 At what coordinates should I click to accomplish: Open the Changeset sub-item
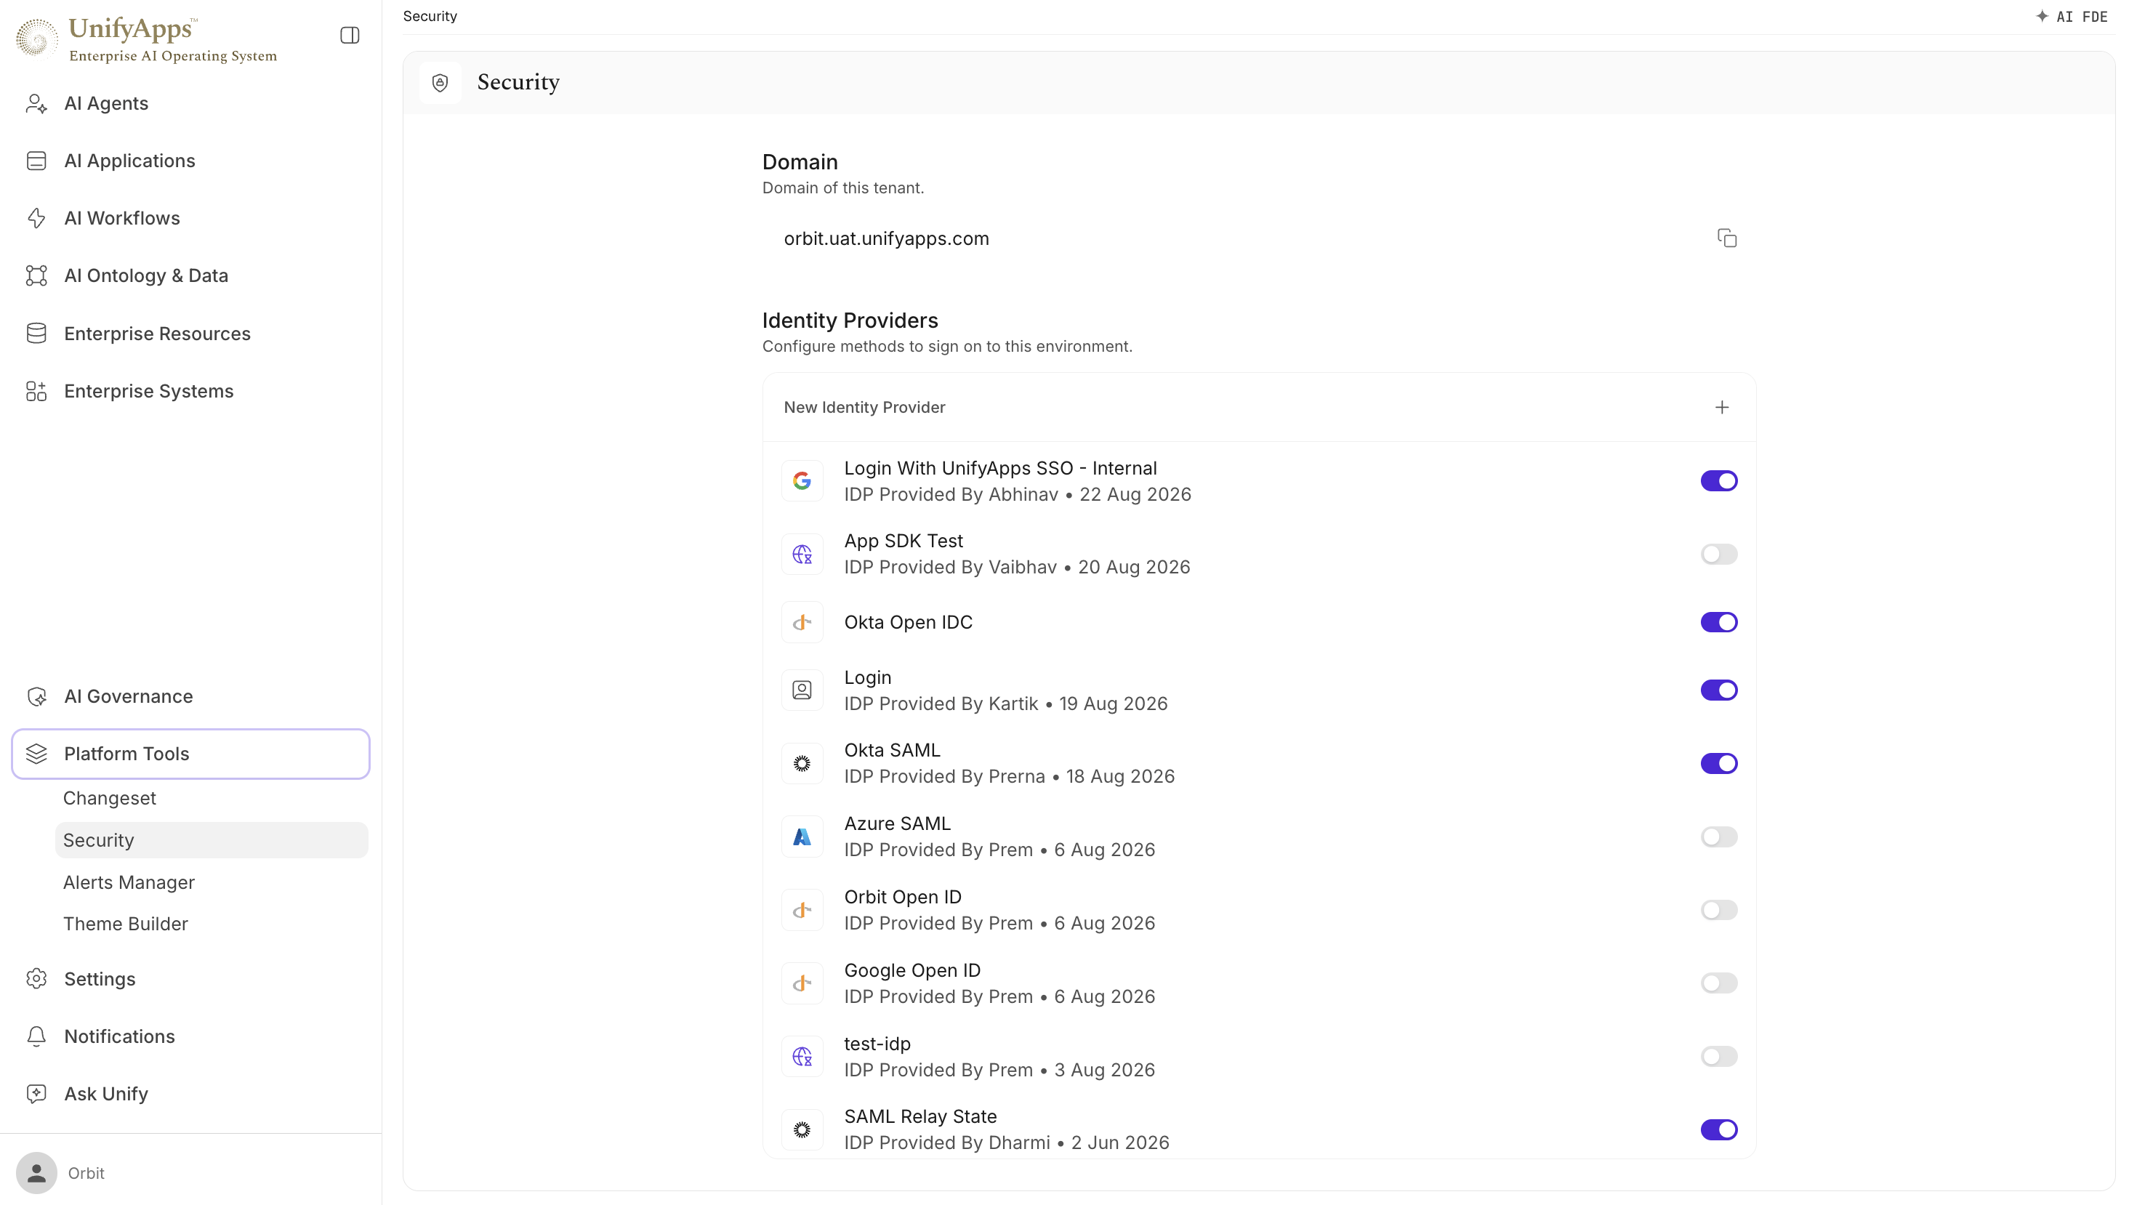pyautogui.click(x=212, y=799)
